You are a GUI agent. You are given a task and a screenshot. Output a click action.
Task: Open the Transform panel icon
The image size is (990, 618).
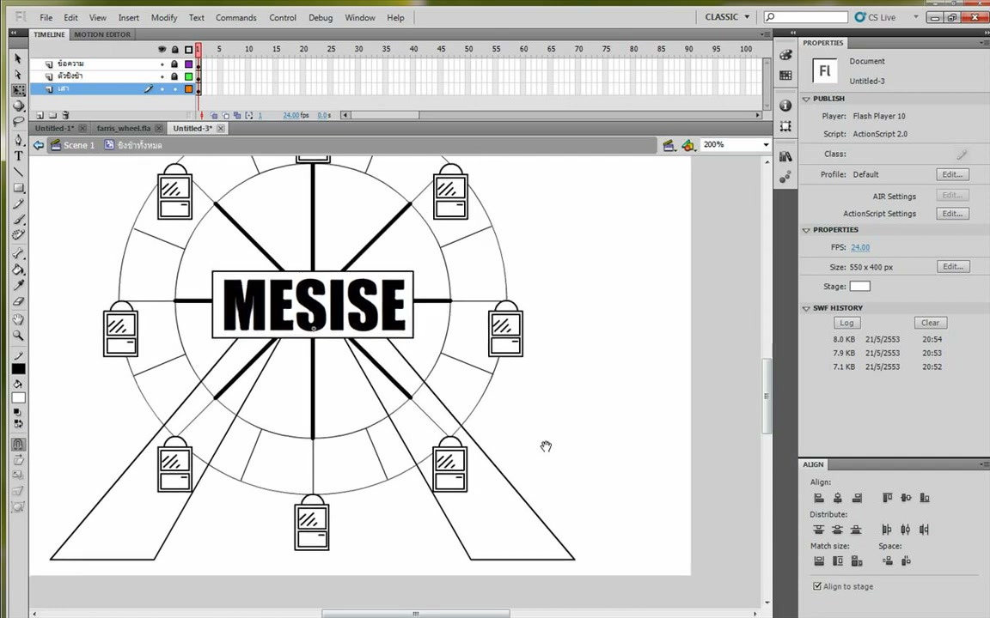click(785, 126)
